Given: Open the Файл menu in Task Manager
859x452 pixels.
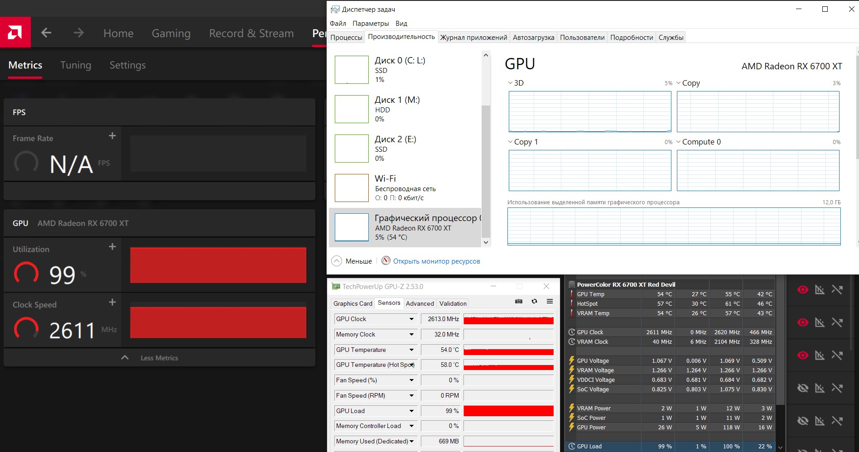Looking at the screenshot, I should (x=338, y=24).
